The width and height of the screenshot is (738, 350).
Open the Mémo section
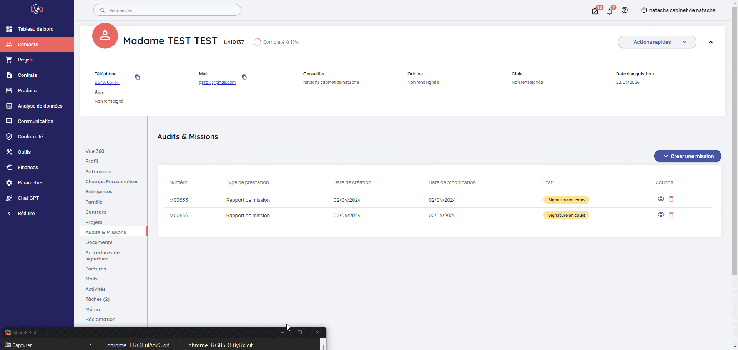point(93,310)
